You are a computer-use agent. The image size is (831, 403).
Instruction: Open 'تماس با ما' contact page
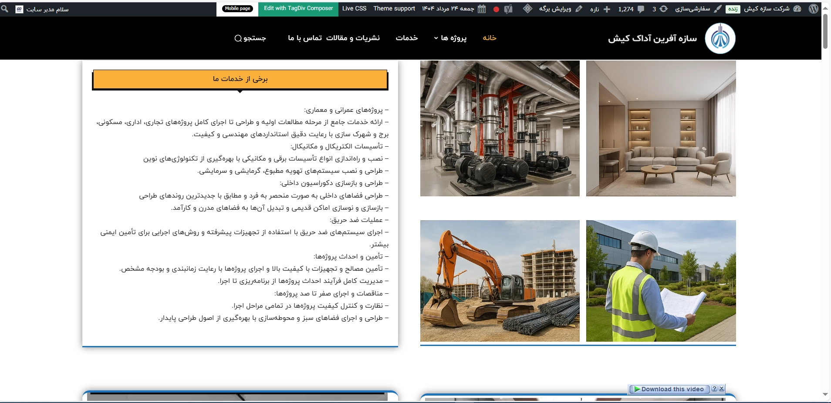[305, 38]
